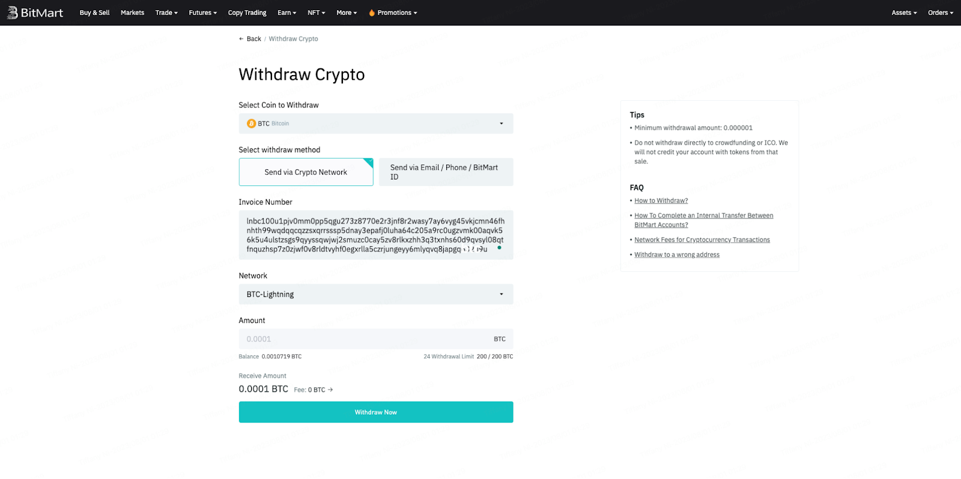Open the Assets dropdown

904,13
